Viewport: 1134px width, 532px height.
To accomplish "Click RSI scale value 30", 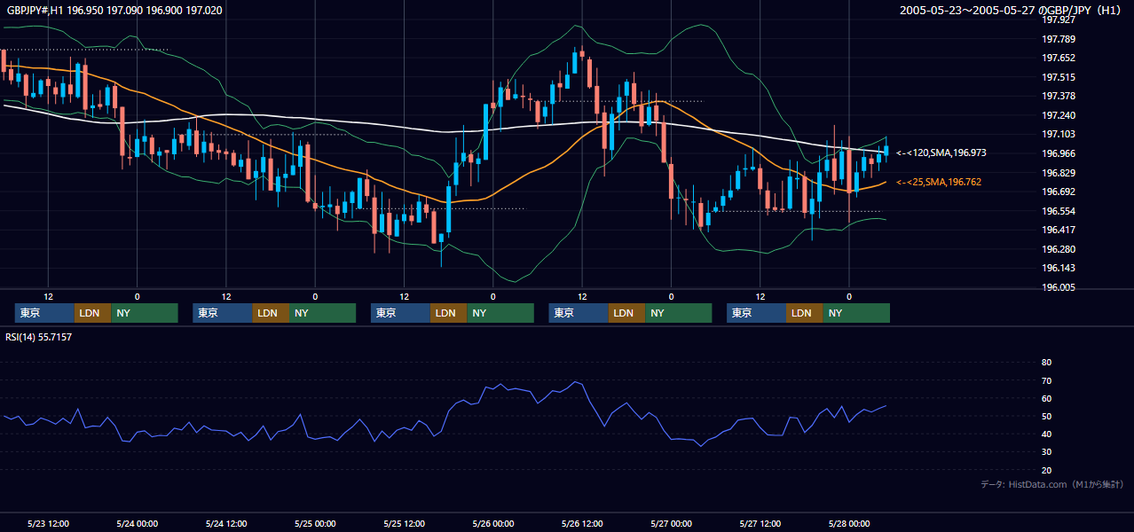I will coord(1046,452).
